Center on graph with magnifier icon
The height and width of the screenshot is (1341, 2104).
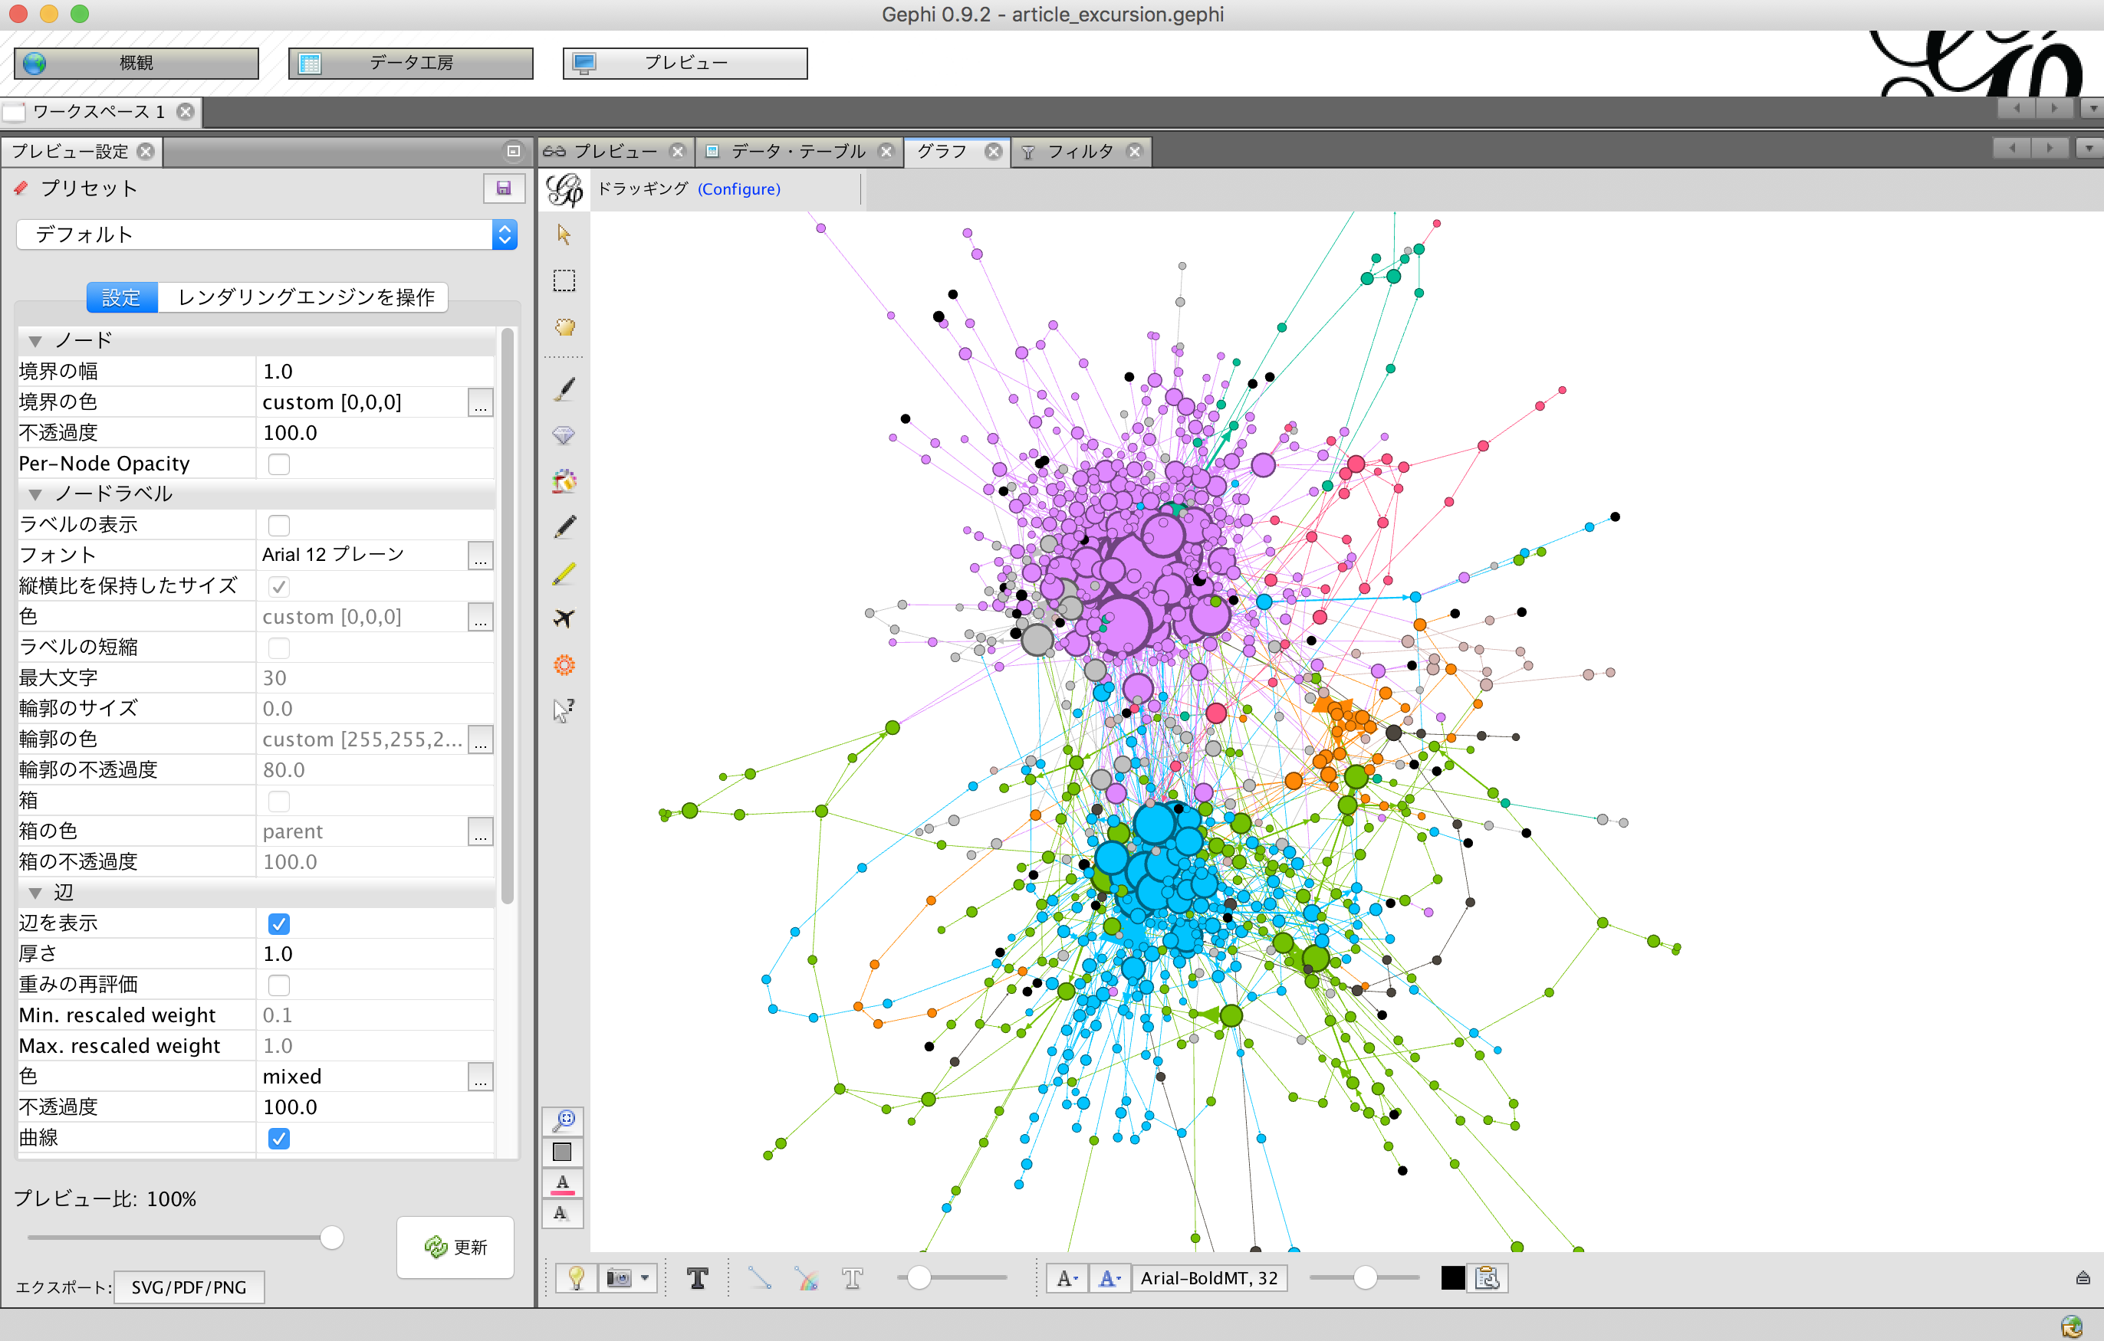click(x=564, y=1120)
